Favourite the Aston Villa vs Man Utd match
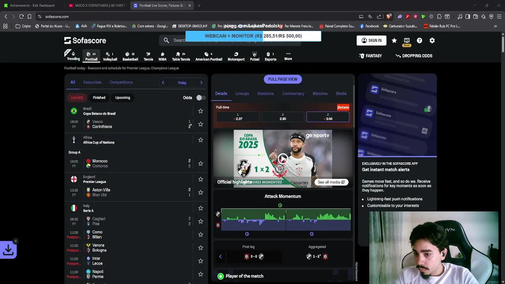The width and height of the screenshot is (505, 284). click(200, 192)
